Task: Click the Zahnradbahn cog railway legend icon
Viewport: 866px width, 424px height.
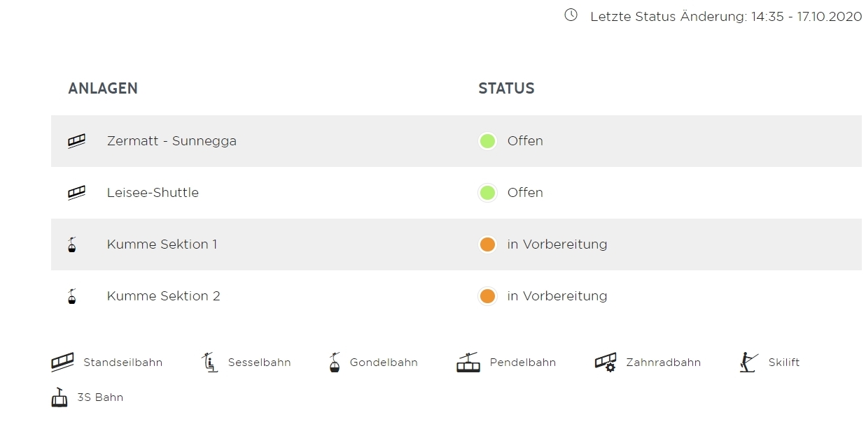Action: coord(606,363)
